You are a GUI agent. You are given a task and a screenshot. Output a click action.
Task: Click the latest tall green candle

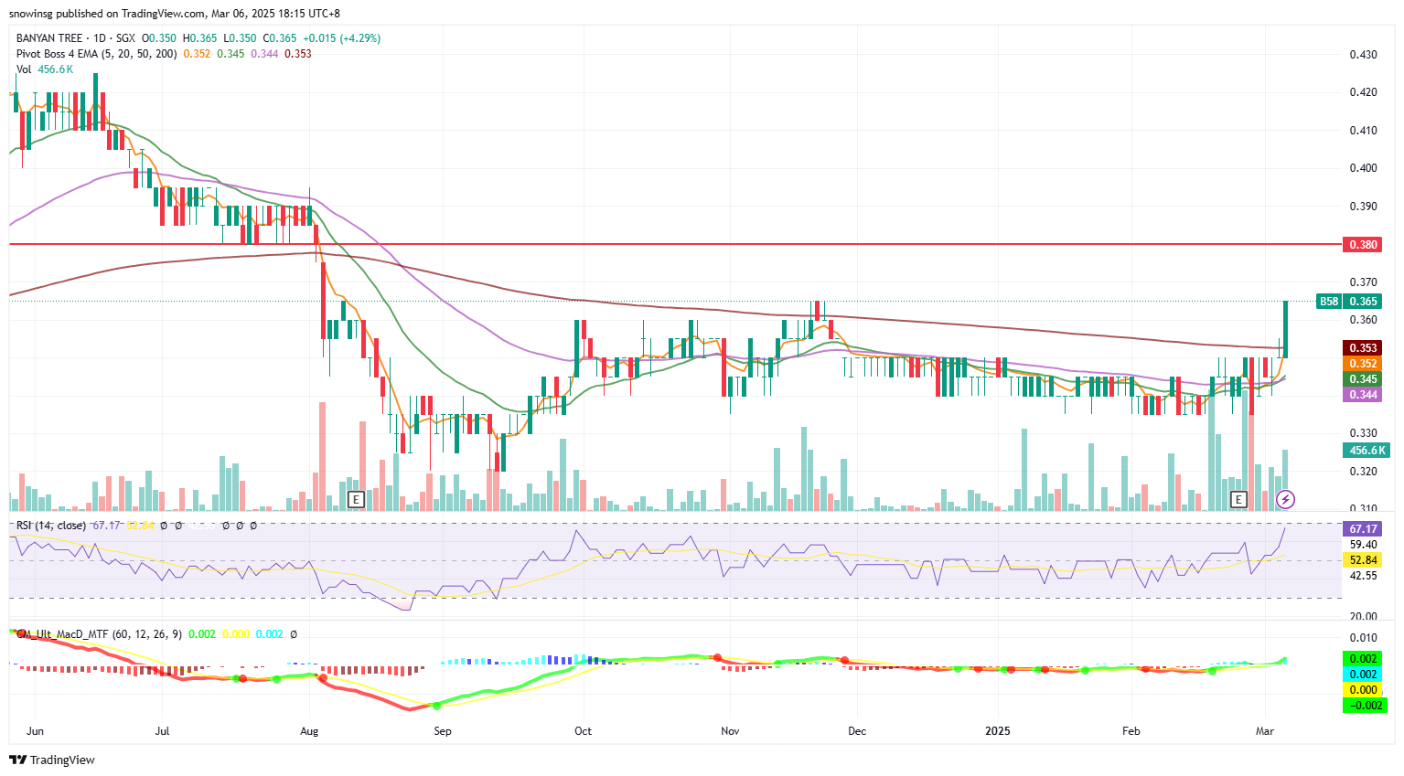pos(1285,329)
